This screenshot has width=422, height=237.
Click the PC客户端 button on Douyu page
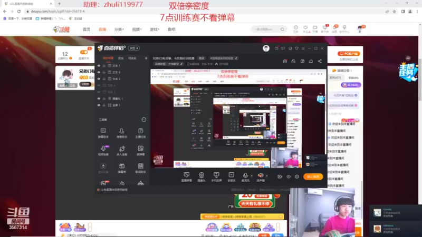click(x=349, y=54)
